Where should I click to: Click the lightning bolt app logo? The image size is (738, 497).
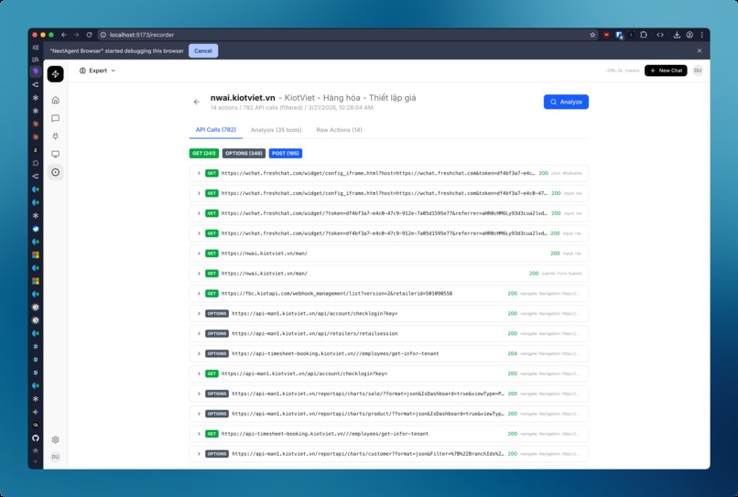click(56, 74)
